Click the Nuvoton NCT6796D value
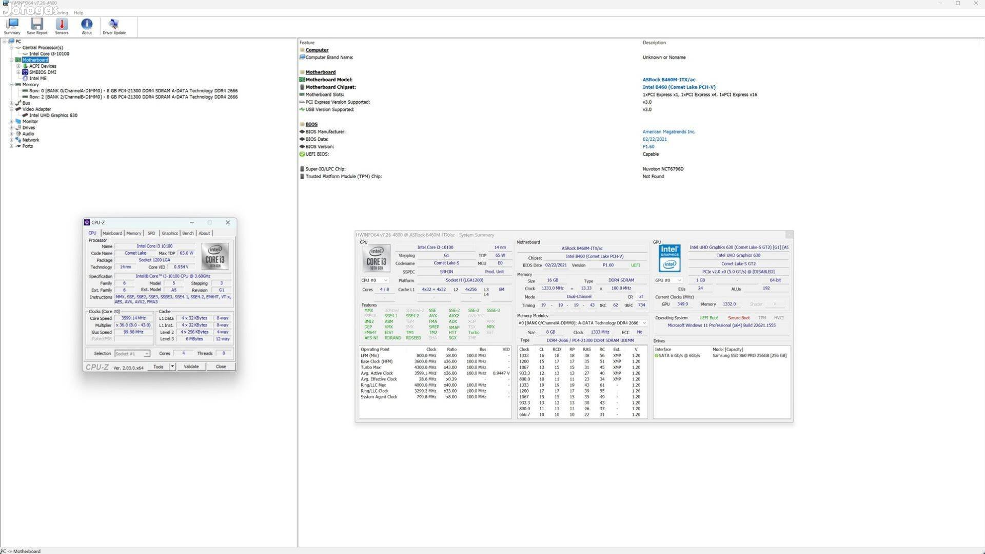 point(663,169)
